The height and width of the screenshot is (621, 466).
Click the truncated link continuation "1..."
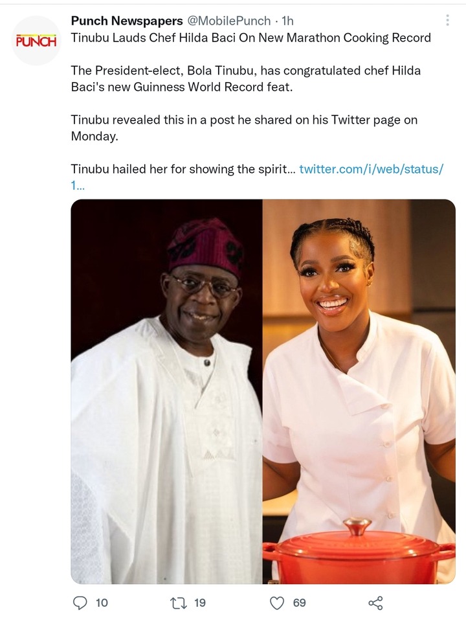[x=78, y=185]
